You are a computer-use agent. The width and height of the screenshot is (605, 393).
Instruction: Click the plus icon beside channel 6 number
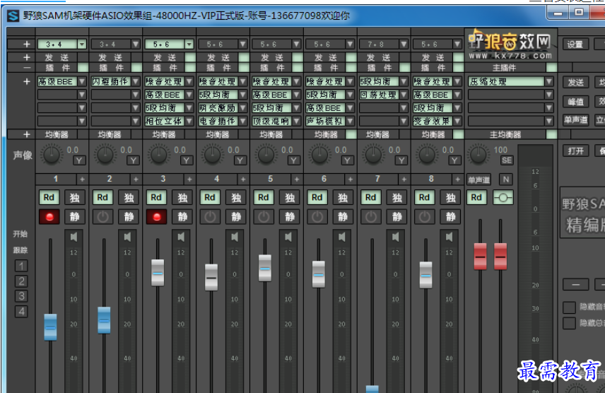click(350, 180)
